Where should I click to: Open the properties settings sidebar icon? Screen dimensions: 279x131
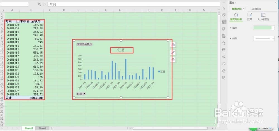point(224,22)
